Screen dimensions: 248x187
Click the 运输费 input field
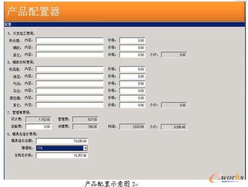pos(38,127)
